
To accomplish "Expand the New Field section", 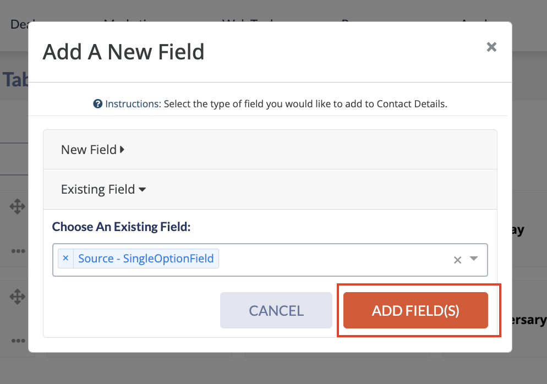I will [270, 150].
